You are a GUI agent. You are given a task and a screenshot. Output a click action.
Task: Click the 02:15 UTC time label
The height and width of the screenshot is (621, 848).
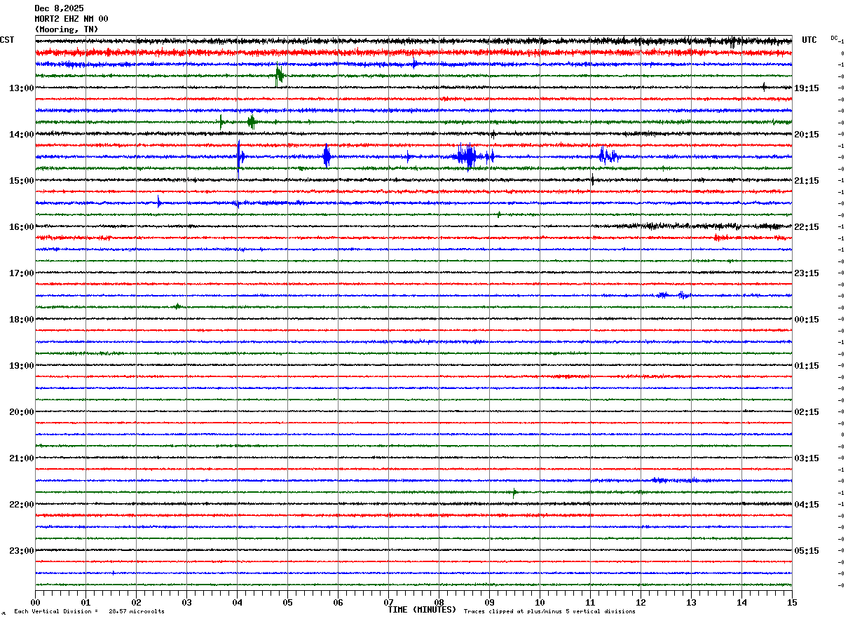(x=807, y=412)
